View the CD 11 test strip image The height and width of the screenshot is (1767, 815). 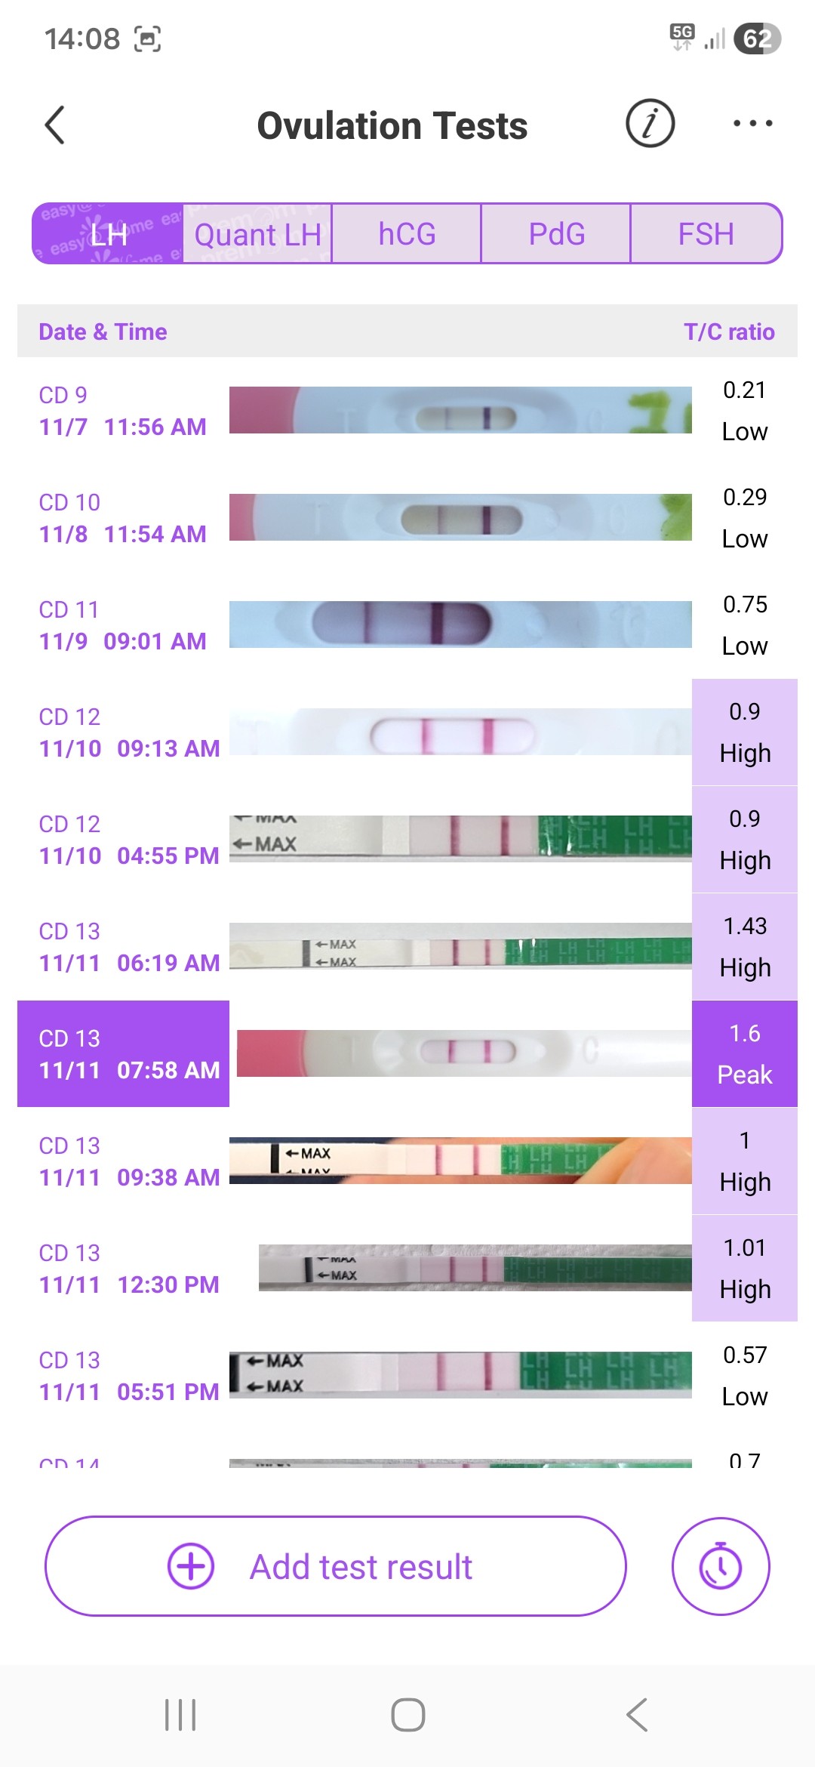point(460,624)
